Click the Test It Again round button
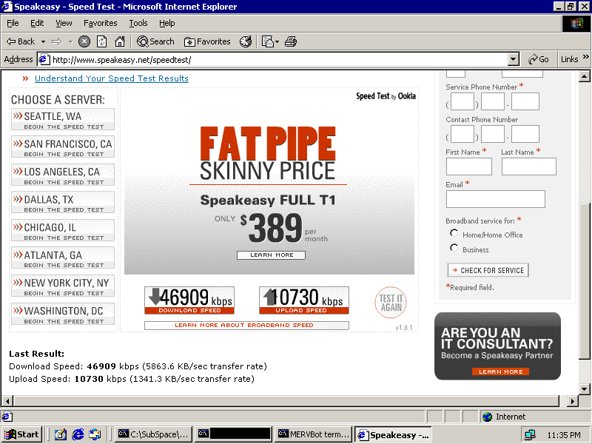Image resolution: width=592 pixels, height=444 pixels. (x=391, y=303)
